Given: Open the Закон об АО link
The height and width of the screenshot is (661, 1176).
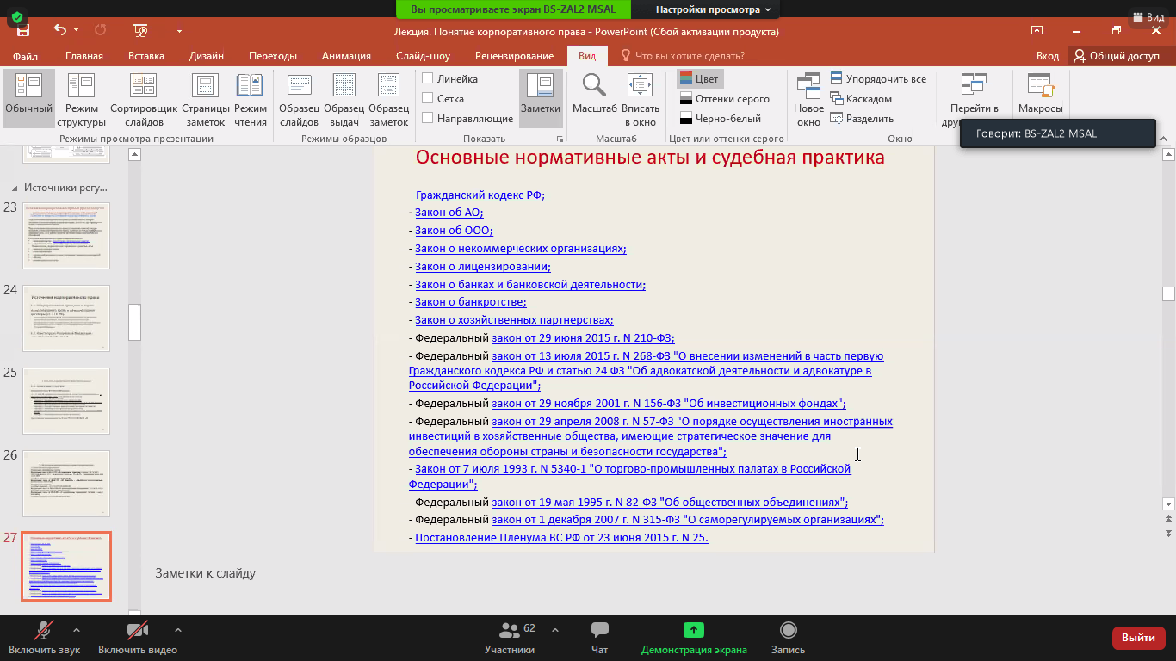Looking at the screenshot, I should pos(449,213).
